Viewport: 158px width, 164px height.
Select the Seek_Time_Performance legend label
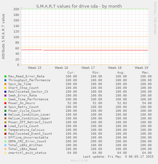(28, 99)
